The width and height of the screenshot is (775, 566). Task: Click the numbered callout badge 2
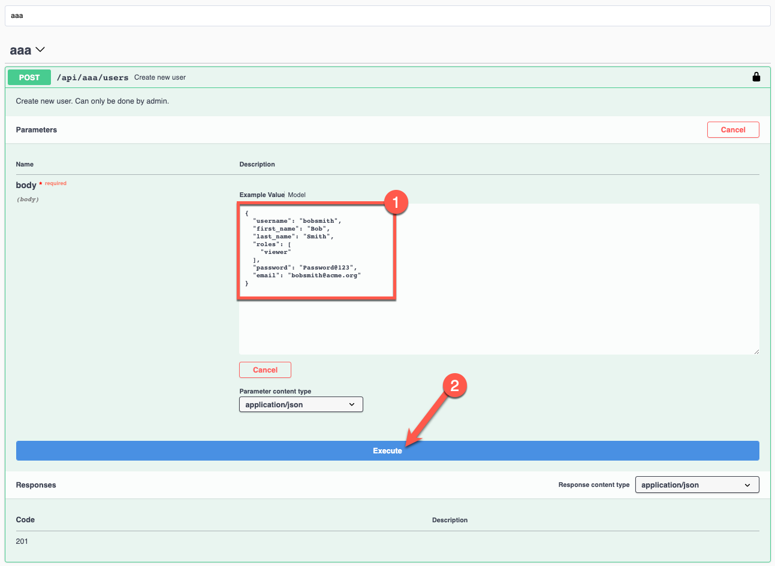click(455, 386)
